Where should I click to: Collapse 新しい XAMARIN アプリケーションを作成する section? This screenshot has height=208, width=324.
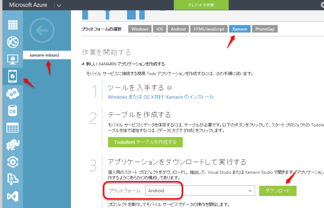(x=83, y=64)
